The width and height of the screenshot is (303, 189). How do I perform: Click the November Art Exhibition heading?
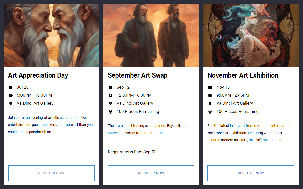point(243,75)
